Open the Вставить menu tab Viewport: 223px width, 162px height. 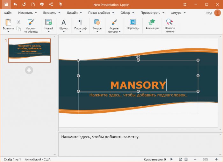tap(52, 13)
